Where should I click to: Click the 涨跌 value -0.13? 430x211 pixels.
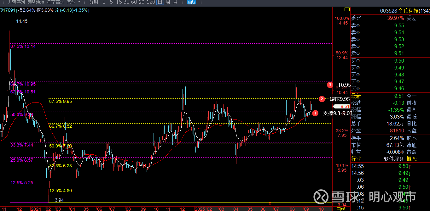coord(398,103)
